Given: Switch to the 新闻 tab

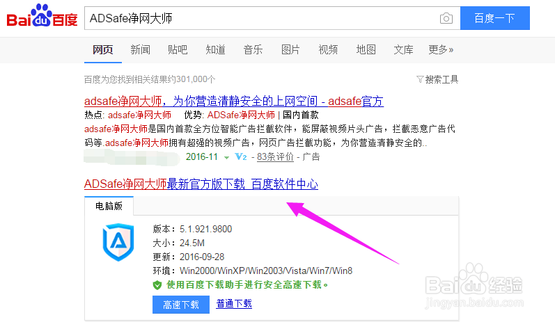Looking at the screenshot, I should pos(140,49).
